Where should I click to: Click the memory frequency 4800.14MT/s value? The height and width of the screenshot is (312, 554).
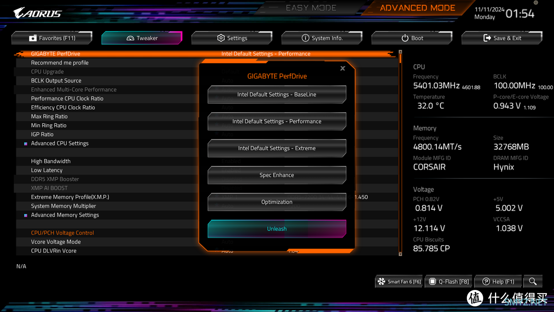point(437,147)
